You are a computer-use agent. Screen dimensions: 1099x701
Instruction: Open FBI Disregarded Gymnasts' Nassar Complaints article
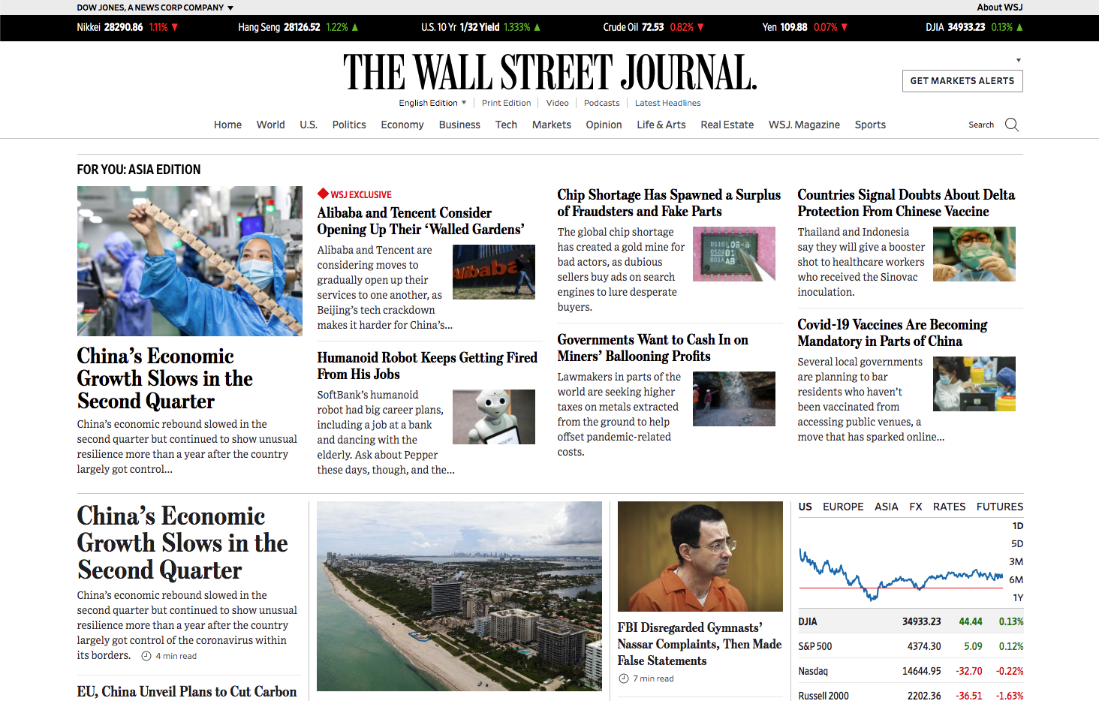click(x=700, y=644)
